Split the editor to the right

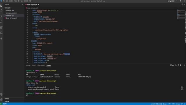point(182,5)
